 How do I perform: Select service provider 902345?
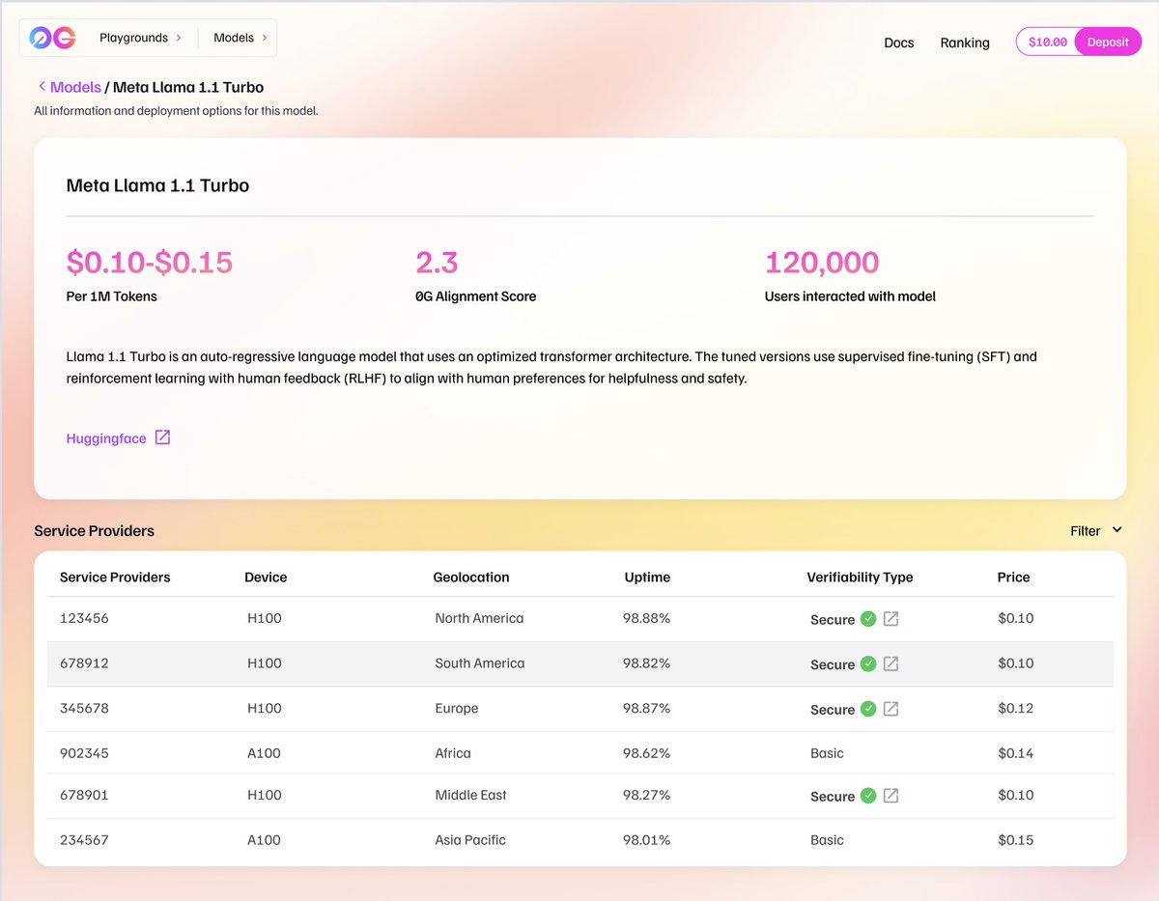(84, 753)
